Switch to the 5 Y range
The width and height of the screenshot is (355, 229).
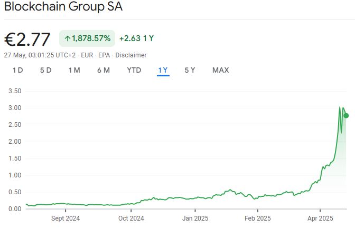[x=190, y=70]
